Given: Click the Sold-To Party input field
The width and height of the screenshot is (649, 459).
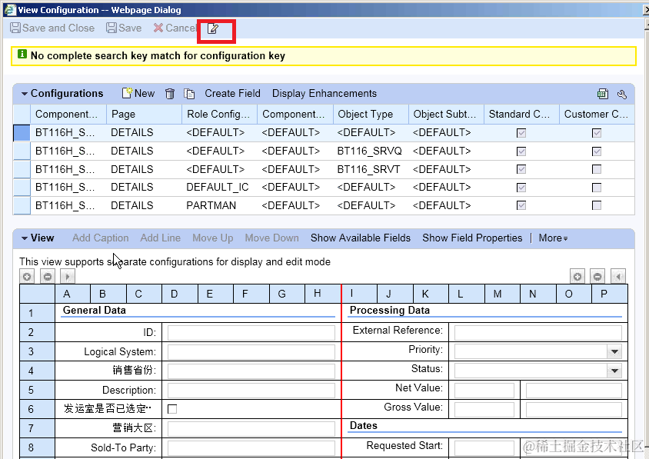Looking at the screenshot, I should coord(251,447).
